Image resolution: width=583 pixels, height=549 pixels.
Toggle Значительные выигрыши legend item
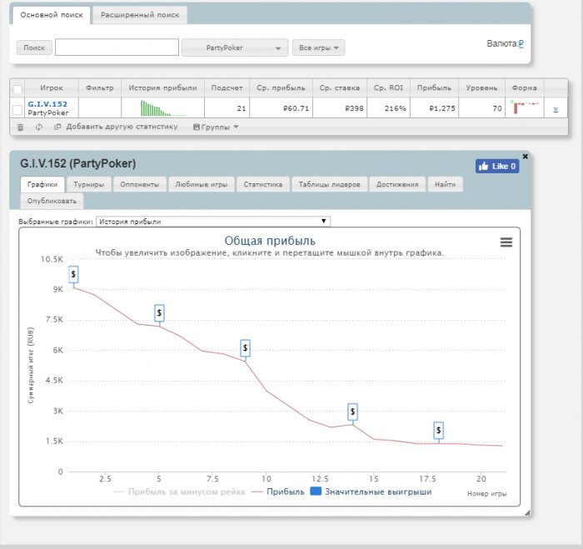pyautogui.click(x=371, y=492)
